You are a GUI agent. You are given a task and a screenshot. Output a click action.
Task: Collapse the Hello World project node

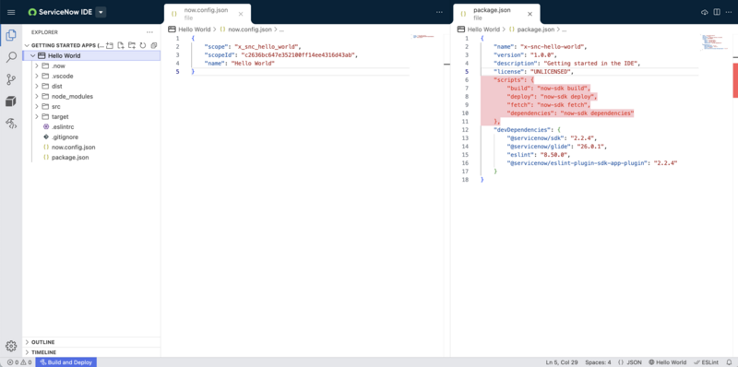[32, 55]
